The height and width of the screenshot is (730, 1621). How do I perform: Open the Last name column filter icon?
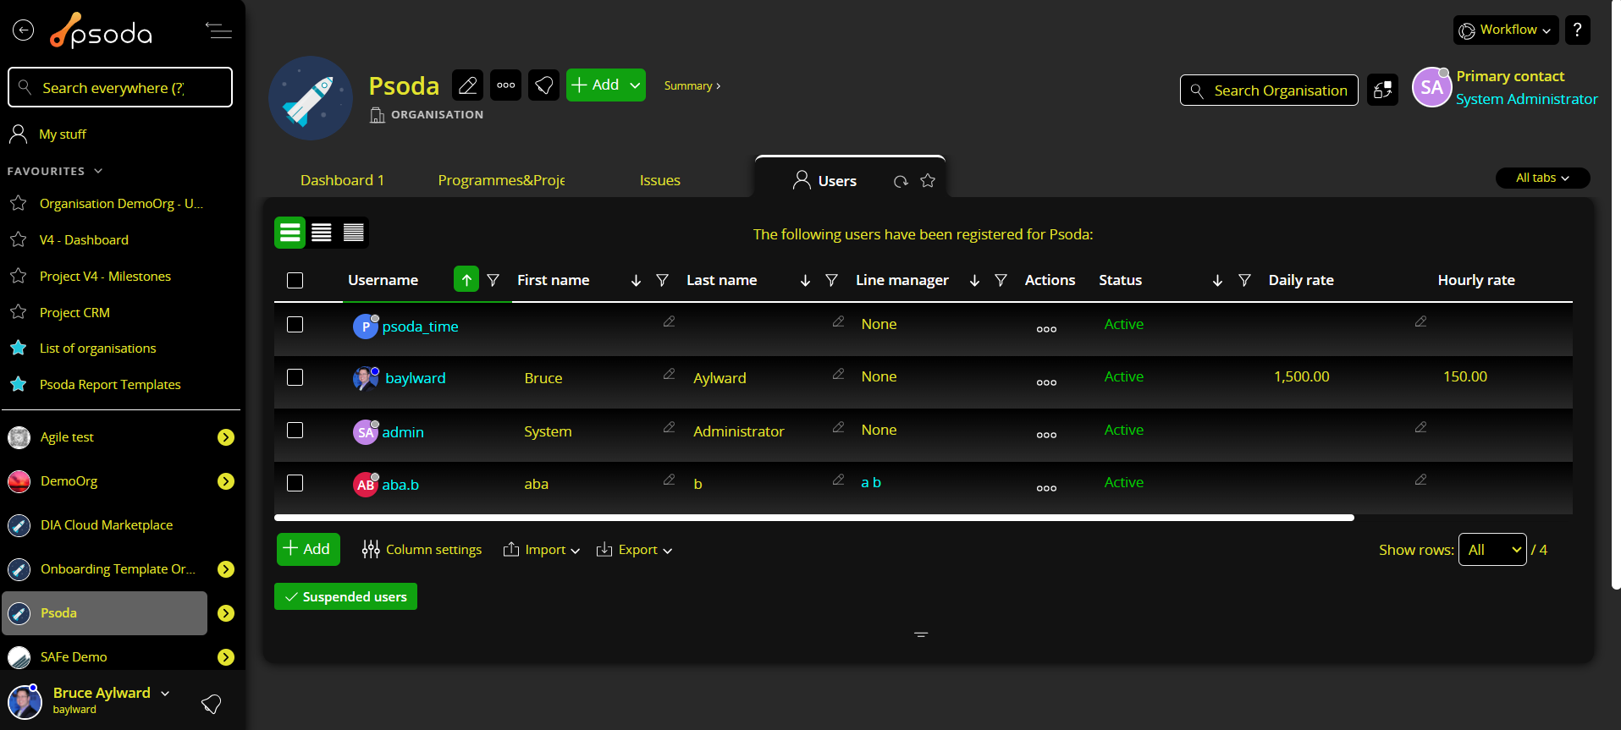point(832,280)
